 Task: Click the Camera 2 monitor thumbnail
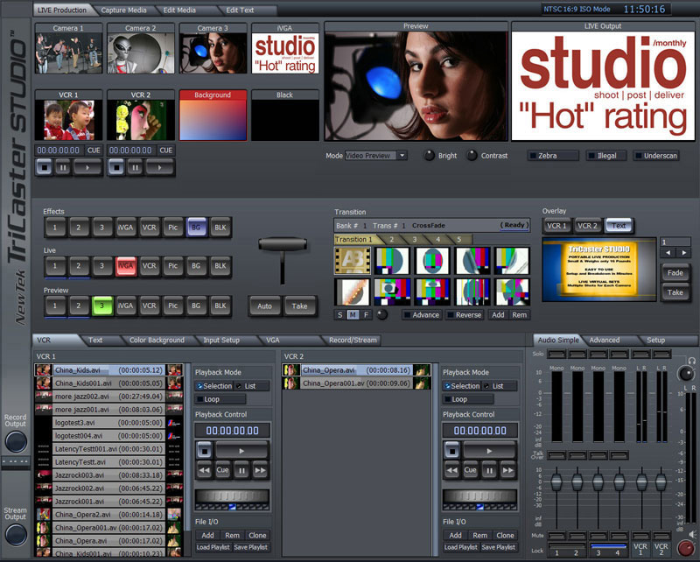coord(141,53)
